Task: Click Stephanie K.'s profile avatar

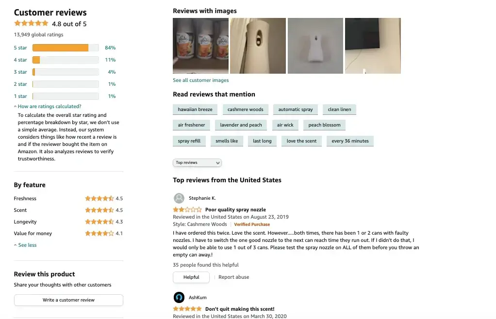Action: click(x=179, y=198)
